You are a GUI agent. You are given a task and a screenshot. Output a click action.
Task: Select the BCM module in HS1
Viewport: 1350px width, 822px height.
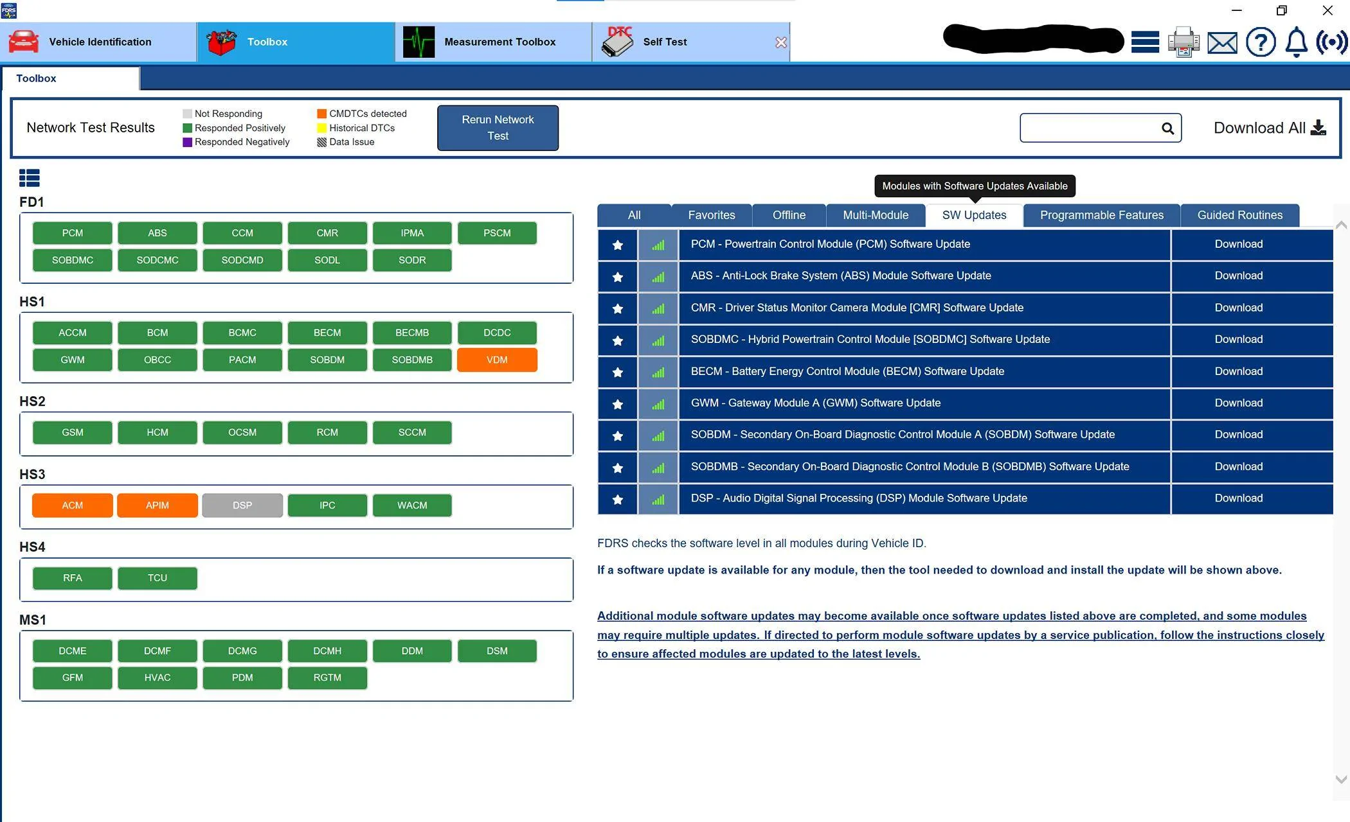tap(157, 333)
